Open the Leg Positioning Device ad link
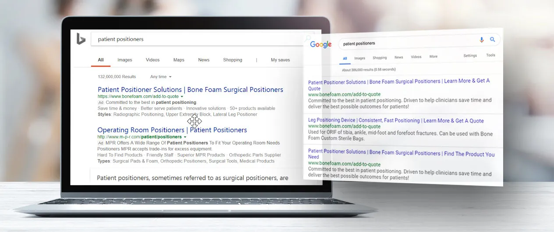The height and width of the screenshot is (232, 554). [396, 120]
